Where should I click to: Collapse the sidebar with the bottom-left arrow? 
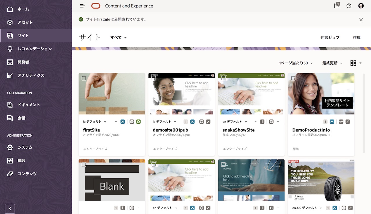(x=10, y=208)
